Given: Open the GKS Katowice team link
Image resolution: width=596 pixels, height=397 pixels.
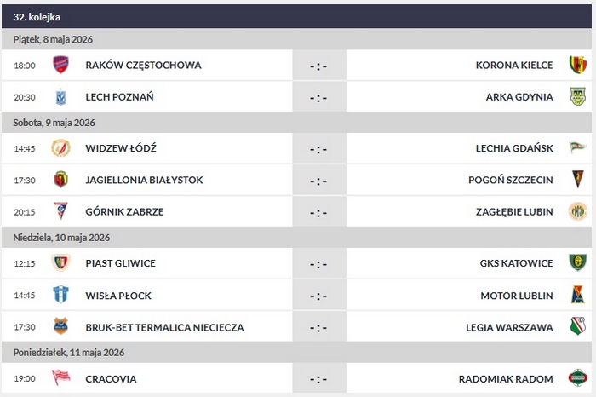Looking at the screenshot, I should (x=516, y=263).
